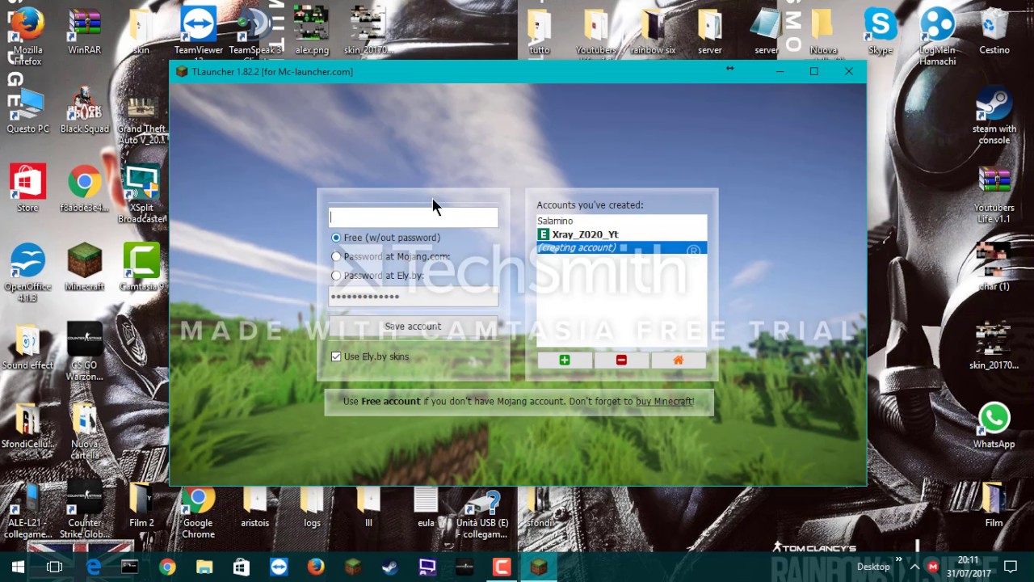
Task: Open File Explorer from taskbar
Action: click(x=204, y=567)
